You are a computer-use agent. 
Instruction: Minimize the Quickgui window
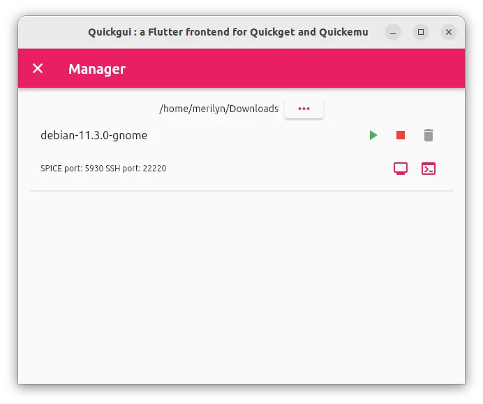[393, 32]
